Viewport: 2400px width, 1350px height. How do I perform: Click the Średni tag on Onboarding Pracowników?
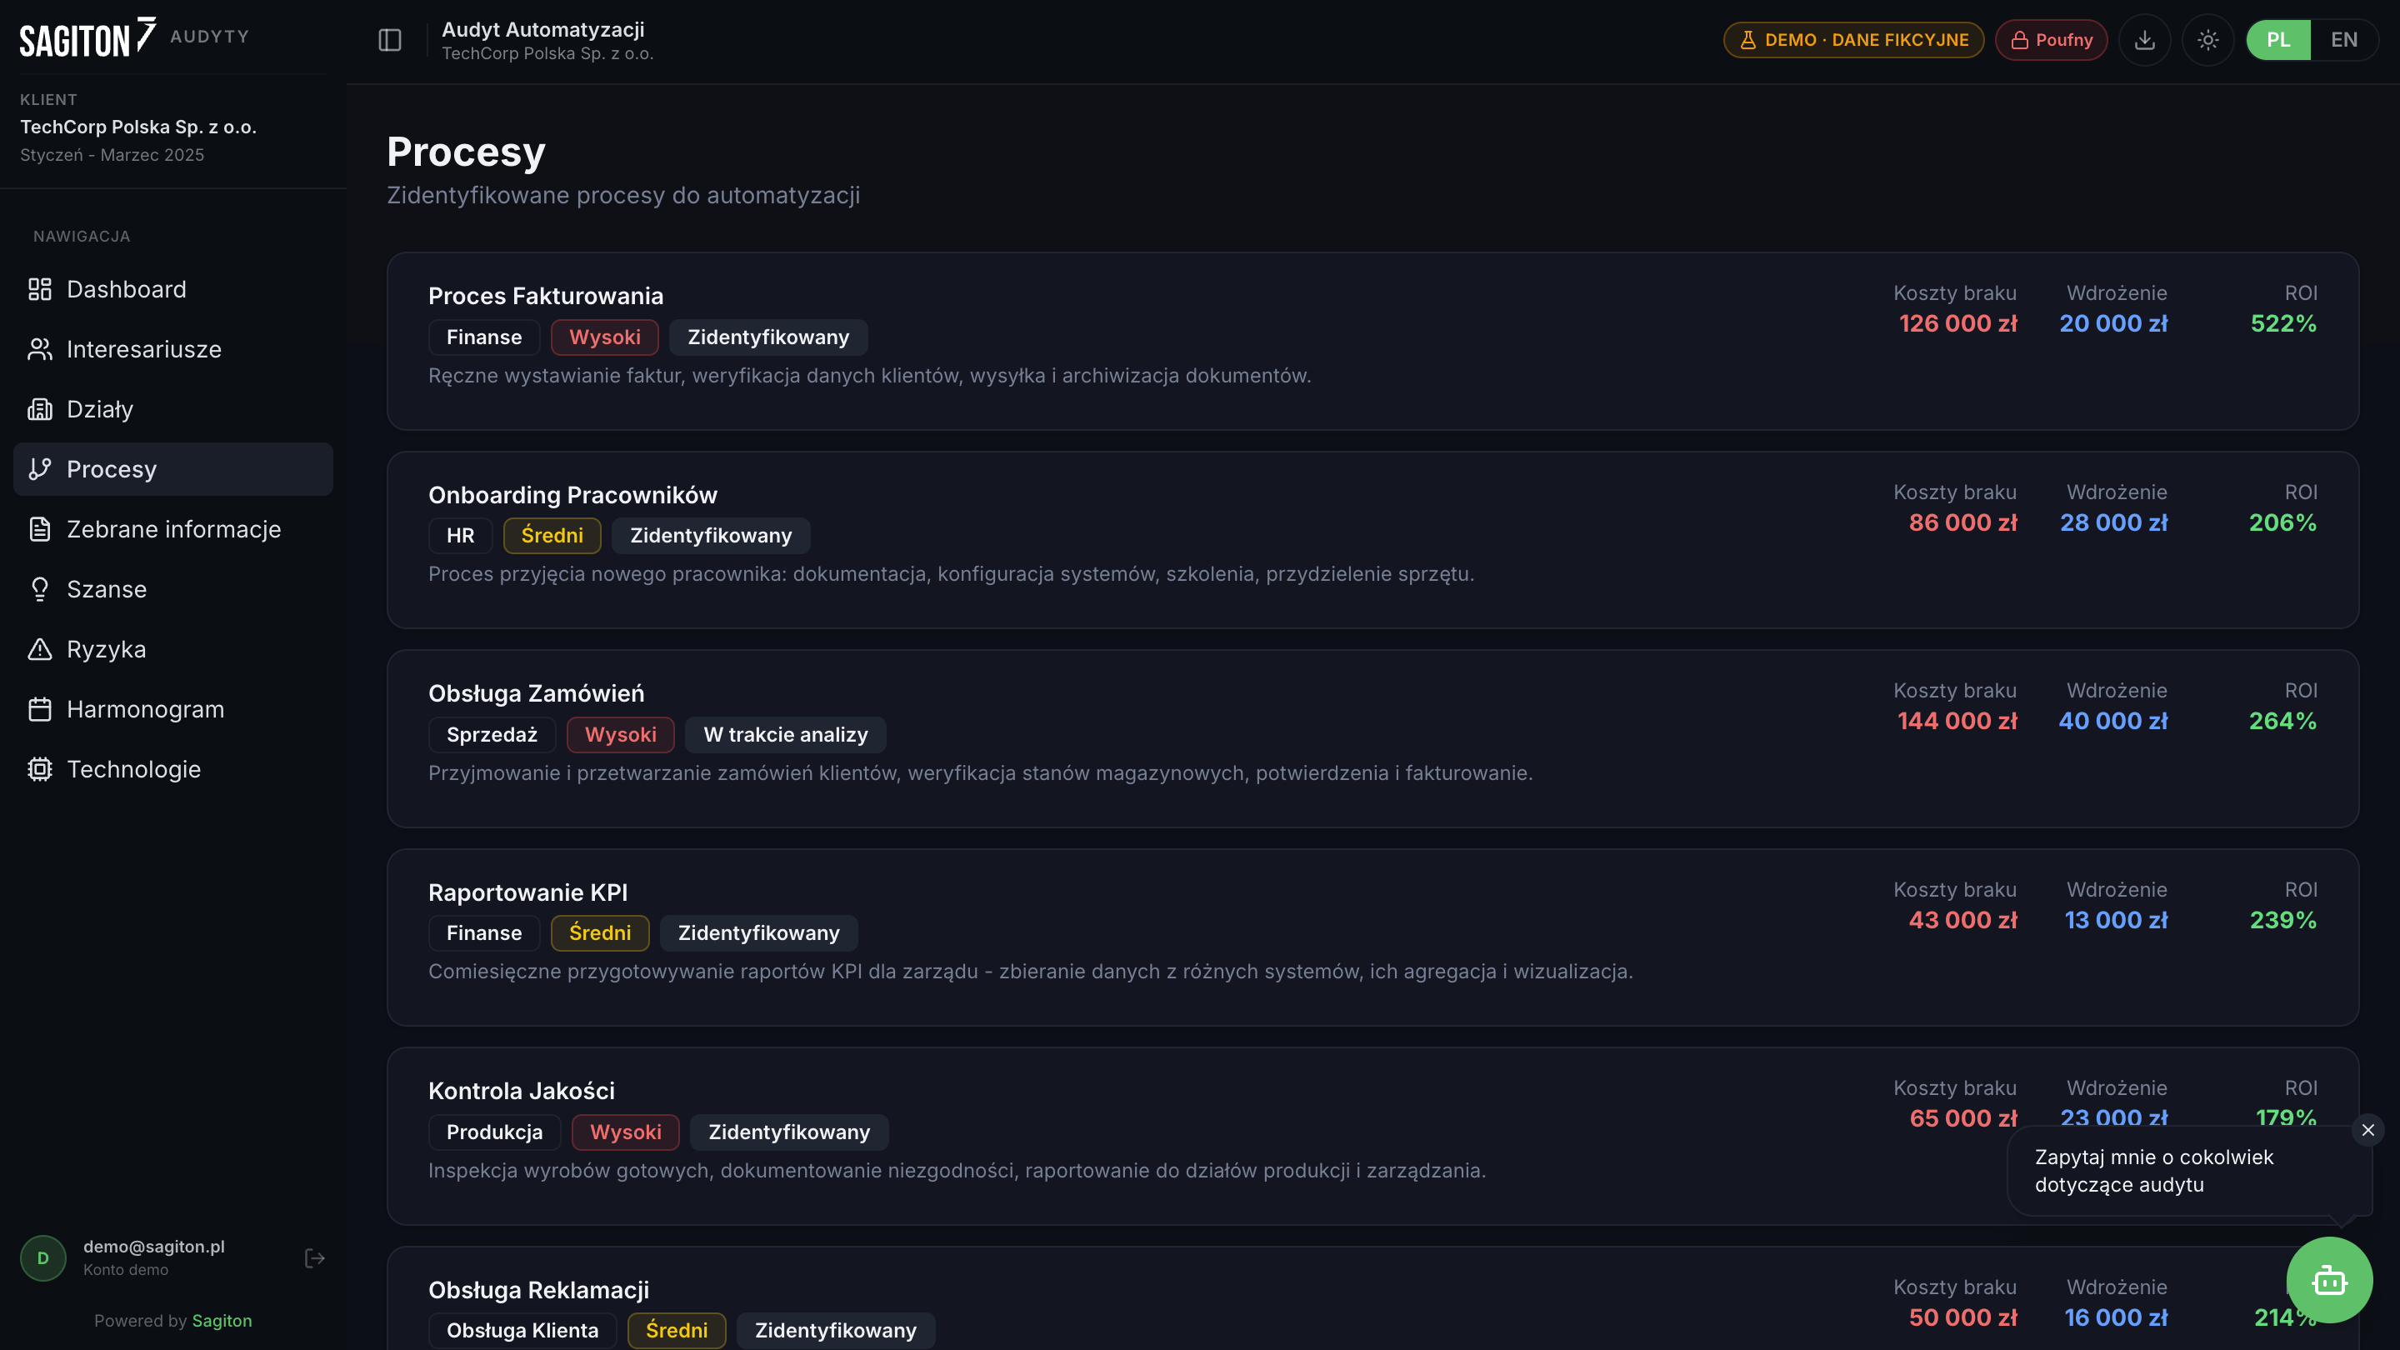[x=552, y=536]
